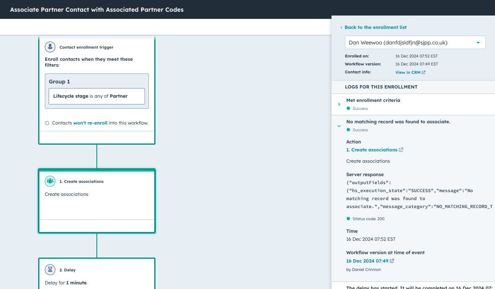
Task: Click the re-enrollment refresh icon
Action: coord(47,122)
